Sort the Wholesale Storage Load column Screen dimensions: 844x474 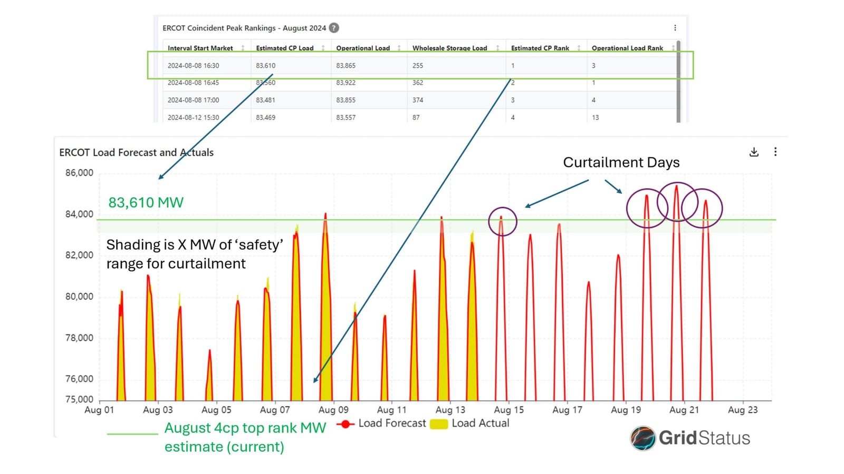click(499, 48)
